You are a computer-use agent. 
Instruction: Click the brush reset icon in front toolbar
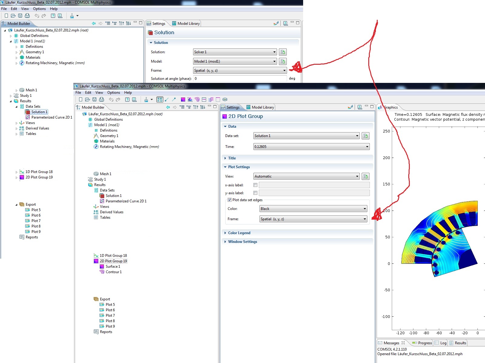[146, 99]
